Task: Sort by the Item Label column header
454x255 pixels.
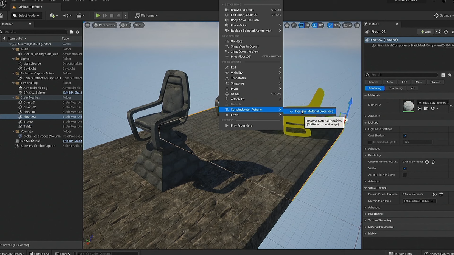Action: [x=17, y=39]
